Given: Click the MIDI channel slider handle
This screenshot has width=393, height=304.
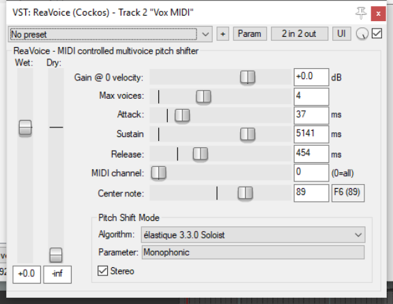Looking at the screenshot, I should coord(159,172).
